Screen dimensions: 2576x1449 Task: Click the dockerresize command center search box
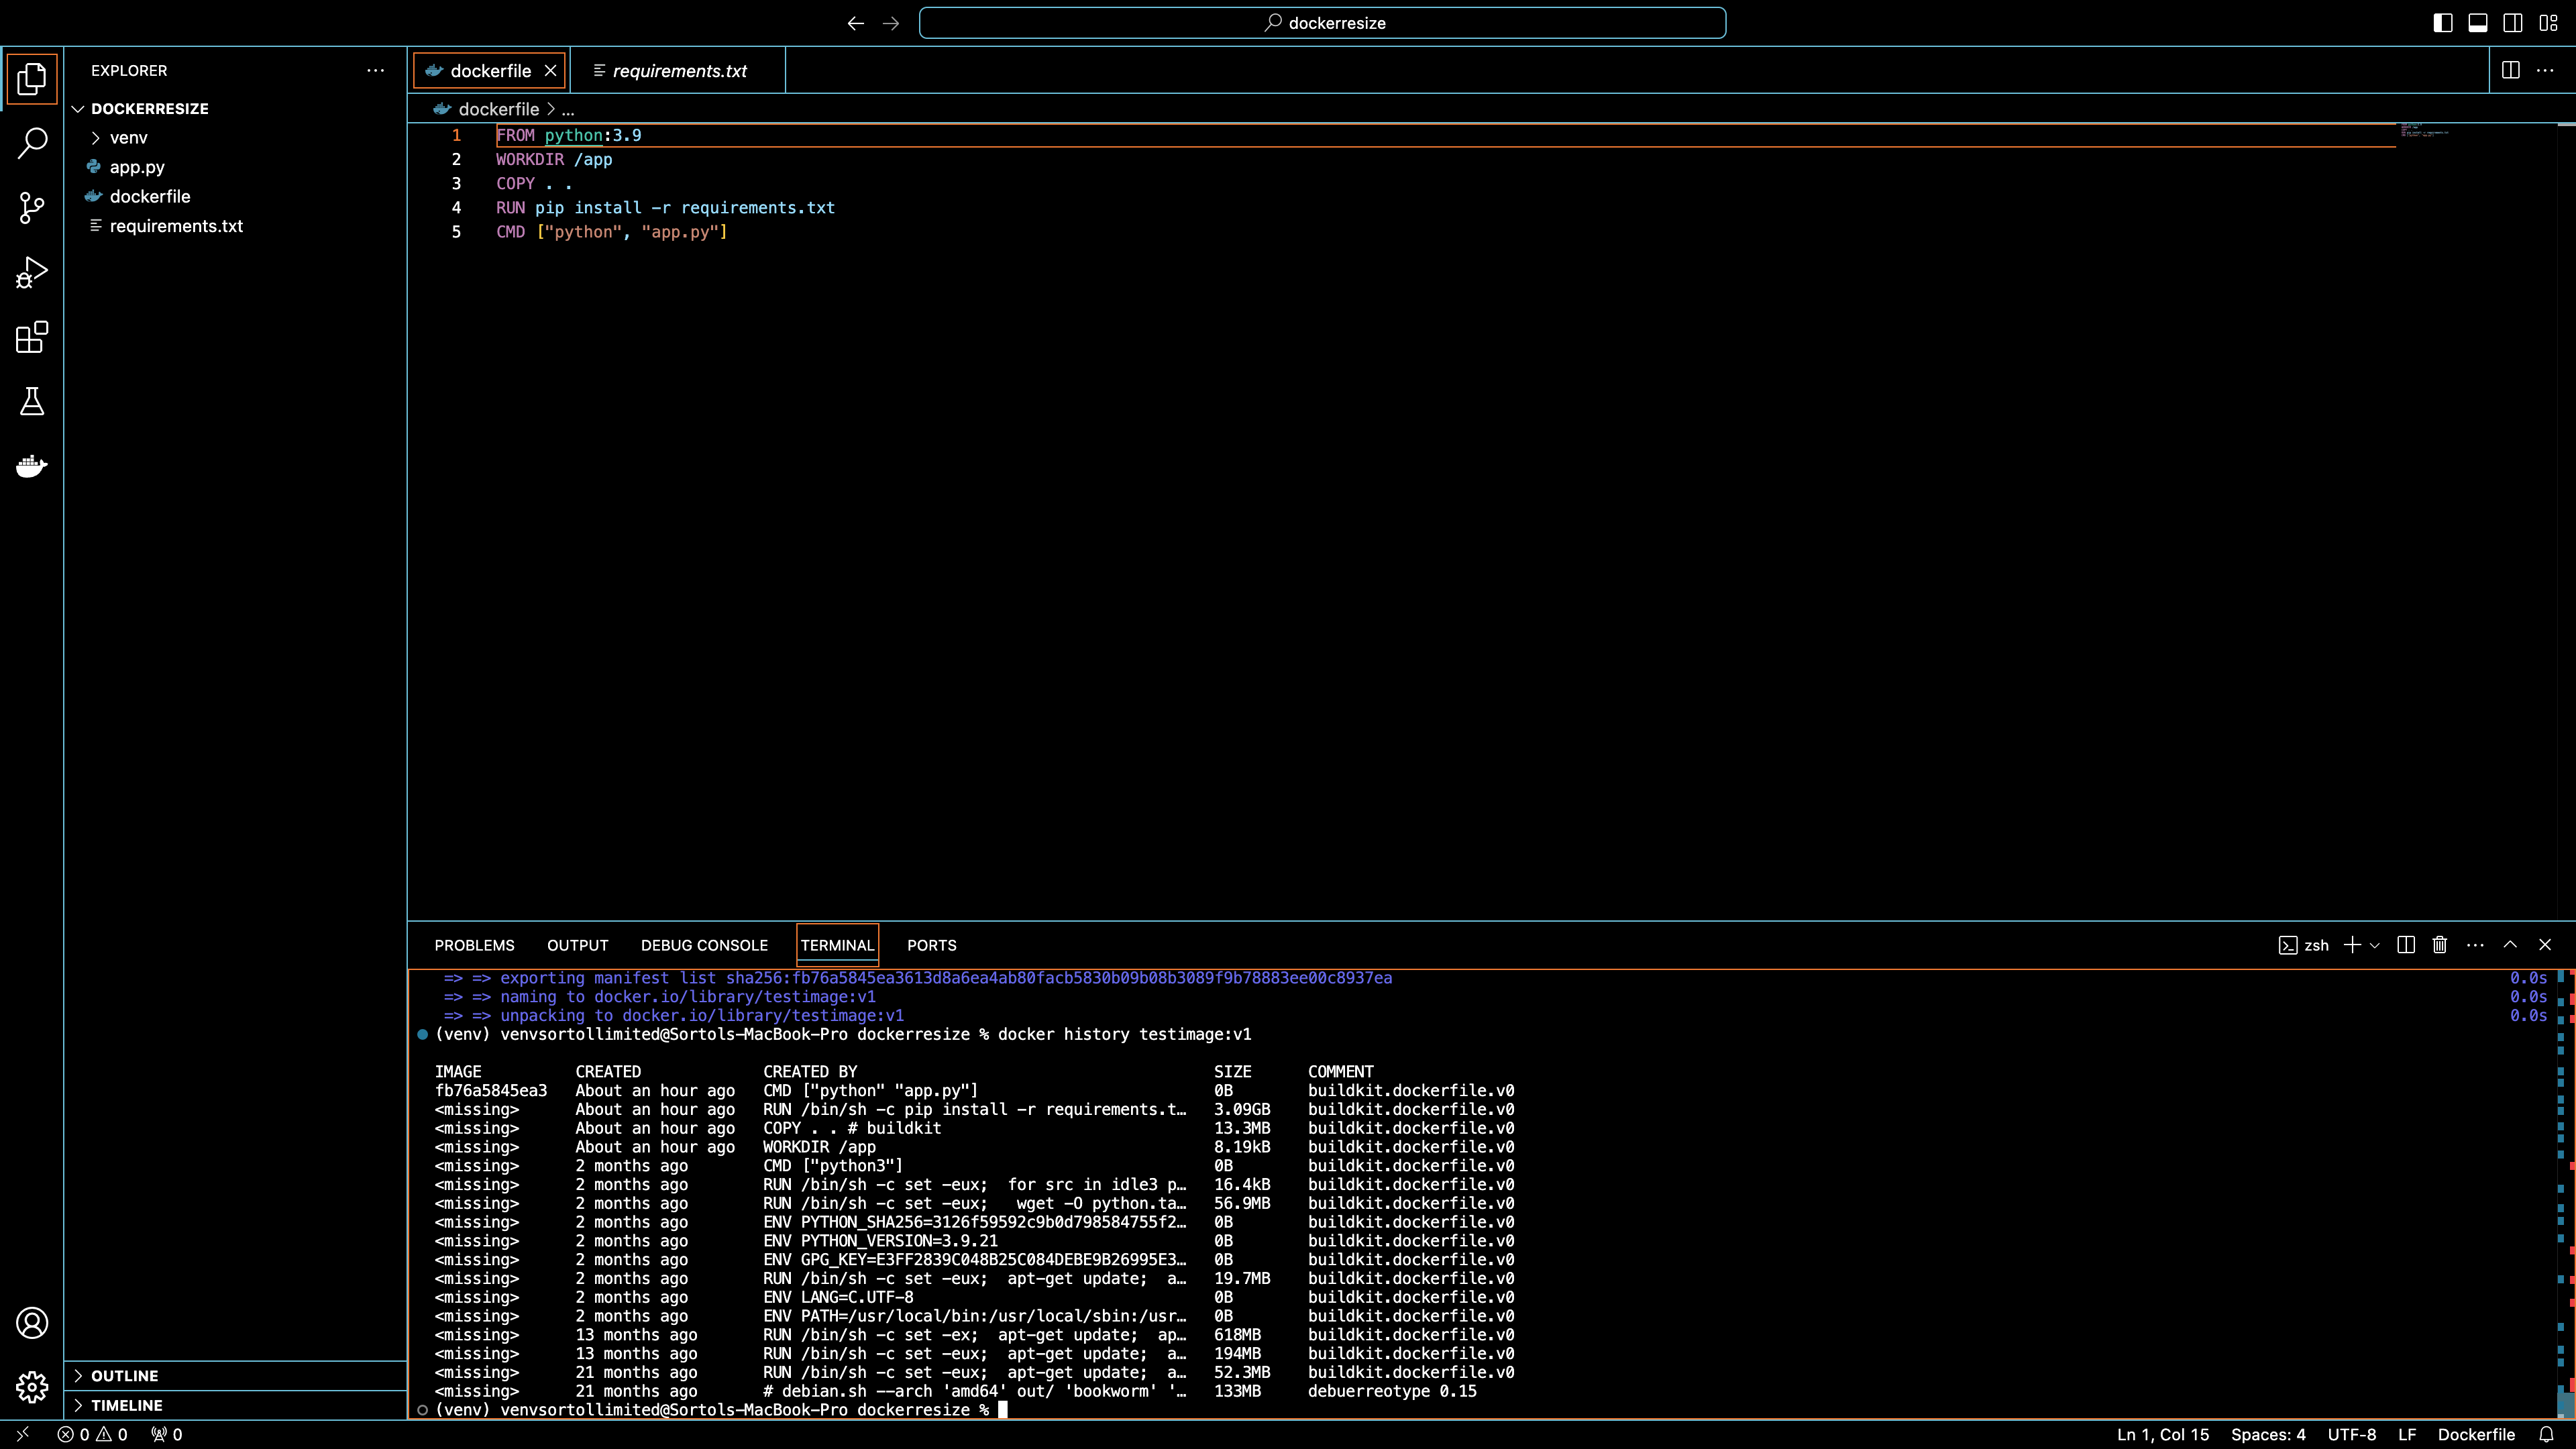[x=1322, y=23]
